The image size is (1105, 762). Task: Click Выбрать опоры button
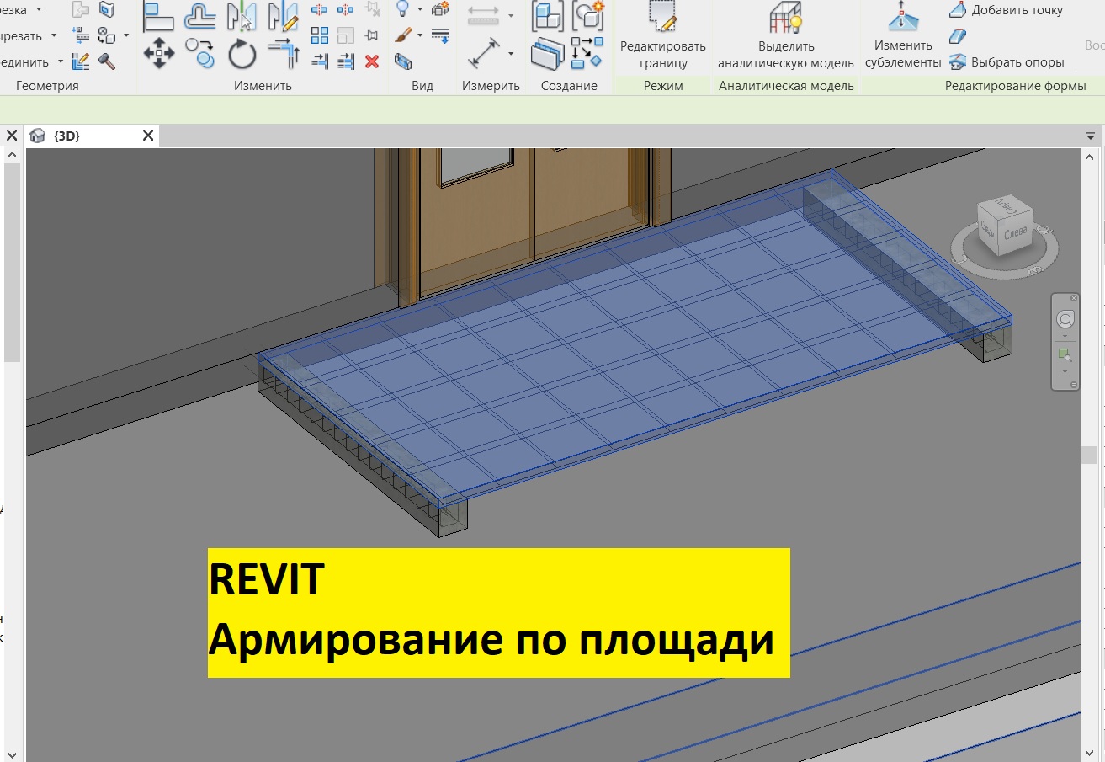[1006, 61]
